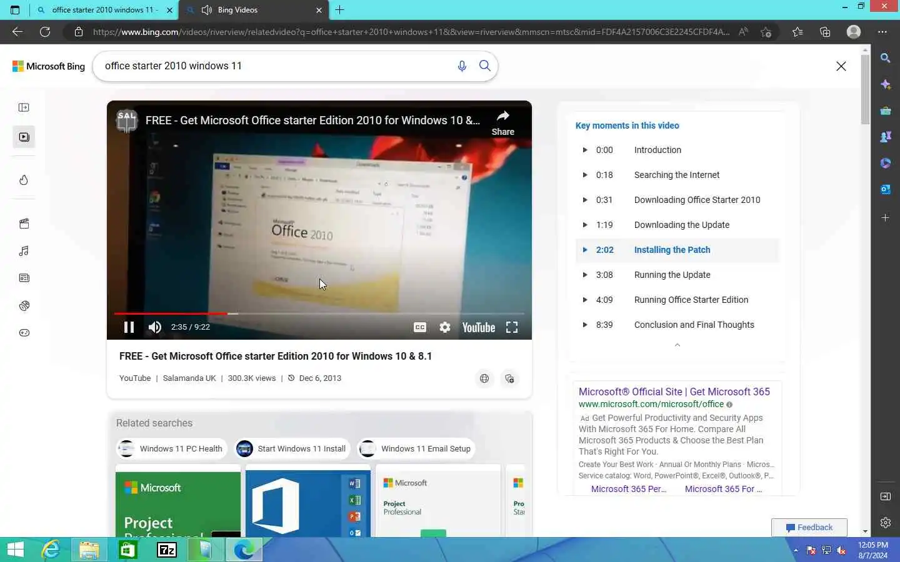The image size is (900, 562).
Task: Open the browser profile avatar
Action: coord(854,32)
